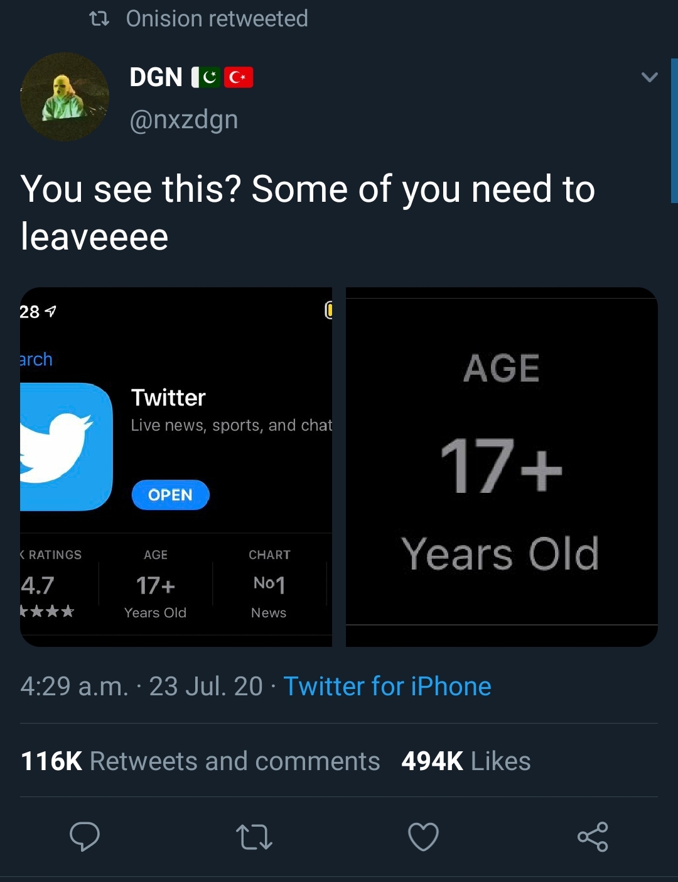The image size is (678, 882).
Task: Open the share icon options
Action: 593,837
